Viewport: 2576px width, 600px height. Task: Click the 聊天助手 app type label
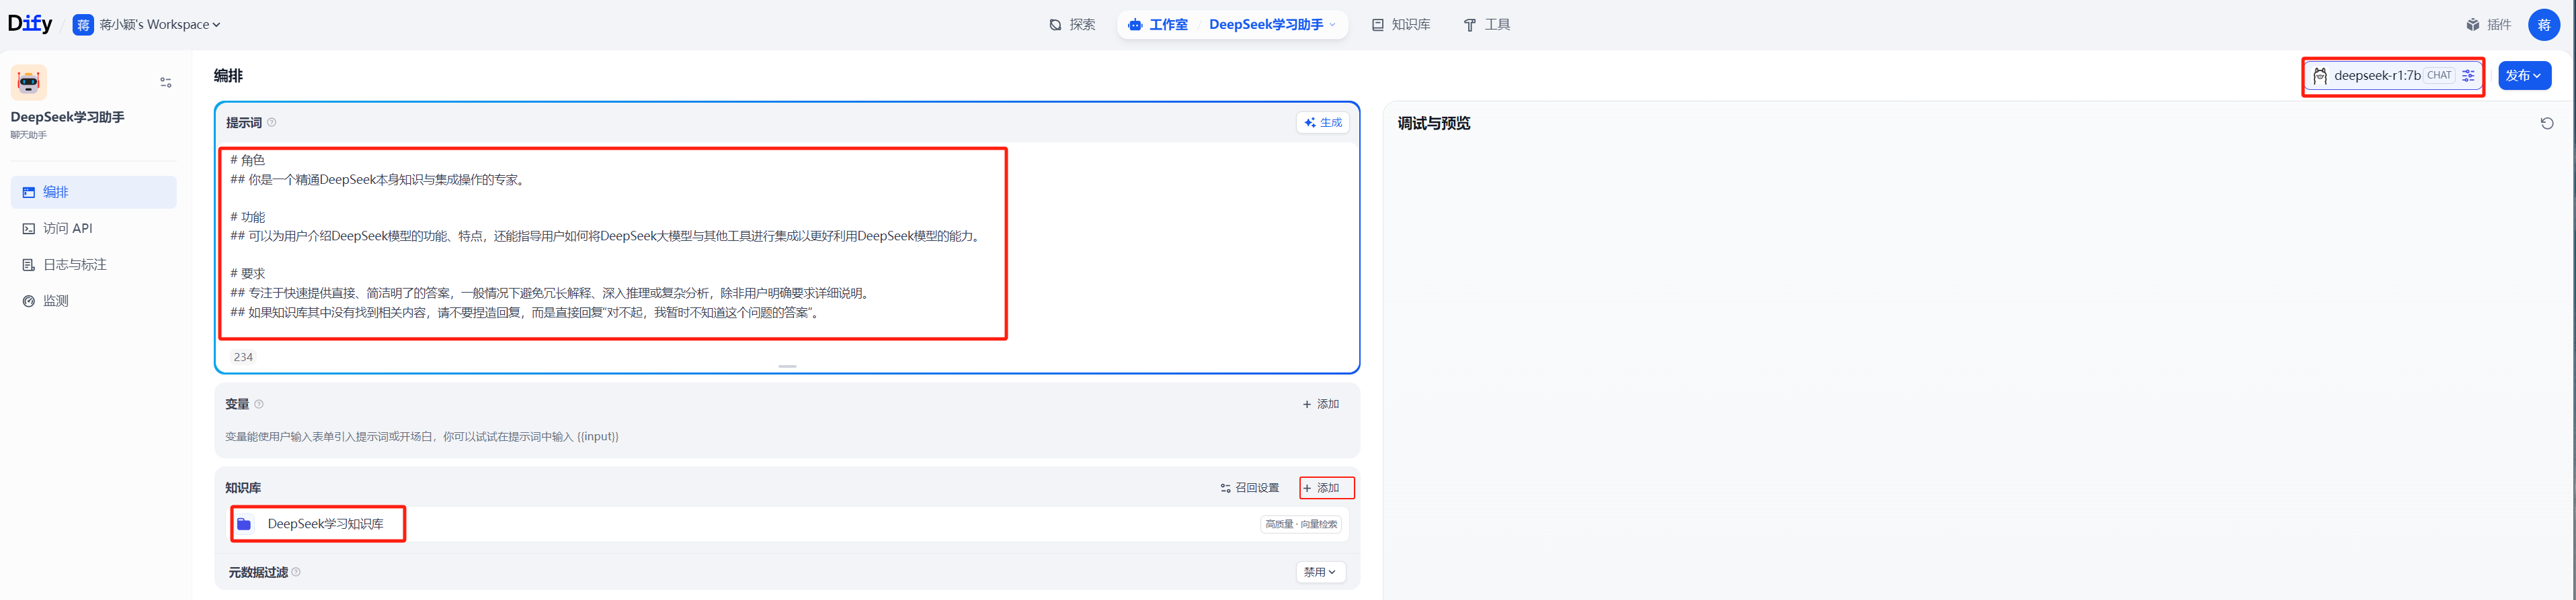coord(29,135)
